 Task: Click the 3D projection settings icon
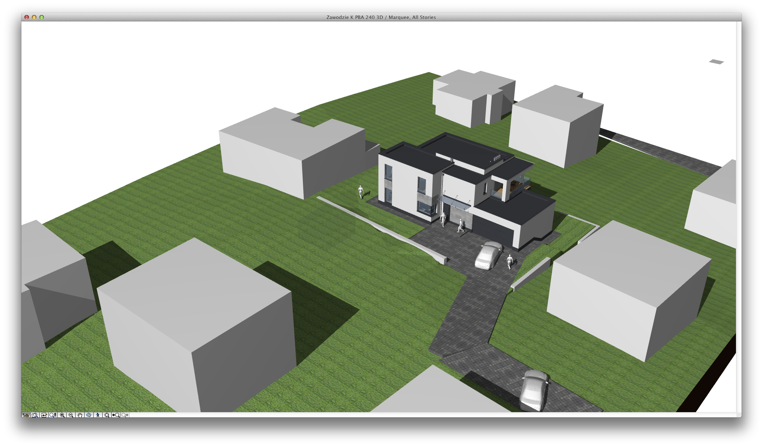click(x=44, y=415)
